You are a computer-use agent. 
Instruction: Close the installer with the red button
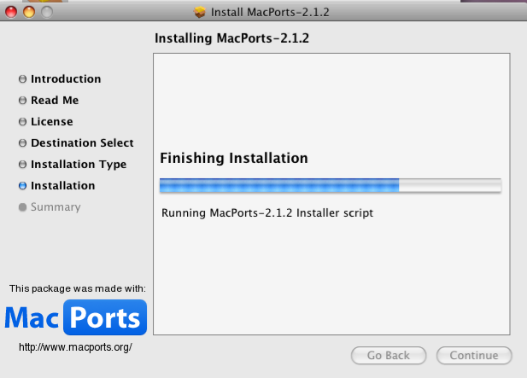[11, 12]
